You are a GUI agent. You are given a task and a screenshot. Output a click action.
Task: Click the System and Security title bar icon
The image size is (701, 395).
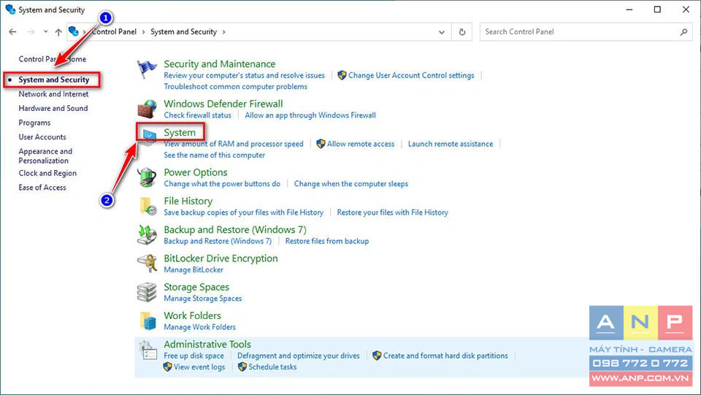tap(10, 9)
